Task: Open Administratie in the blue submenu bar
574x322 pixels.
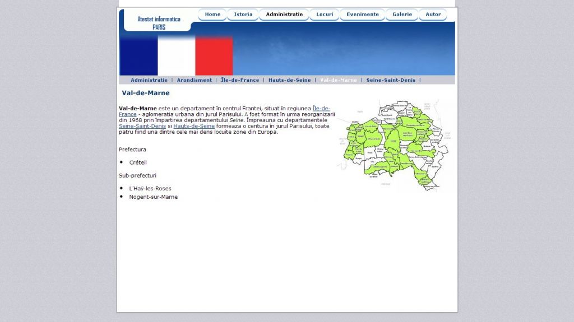Action: click(149, 80)
